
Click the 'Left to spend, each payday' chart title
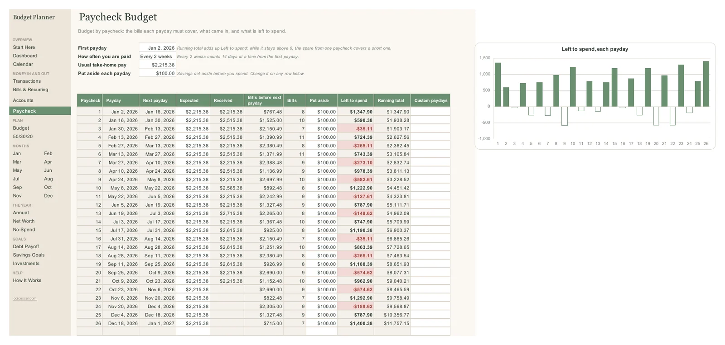click(594, 49)
